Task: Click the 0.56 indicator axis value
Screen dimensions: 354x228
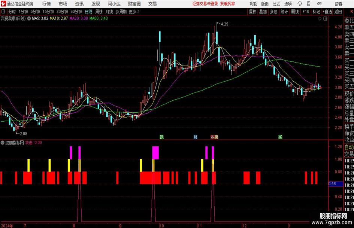Action: (x=332, y=184)
